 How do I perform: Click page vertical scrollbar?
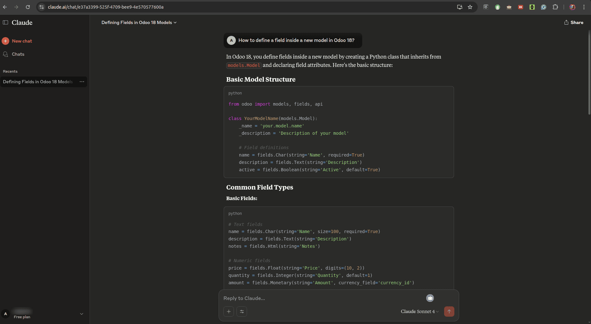(589, 73)
